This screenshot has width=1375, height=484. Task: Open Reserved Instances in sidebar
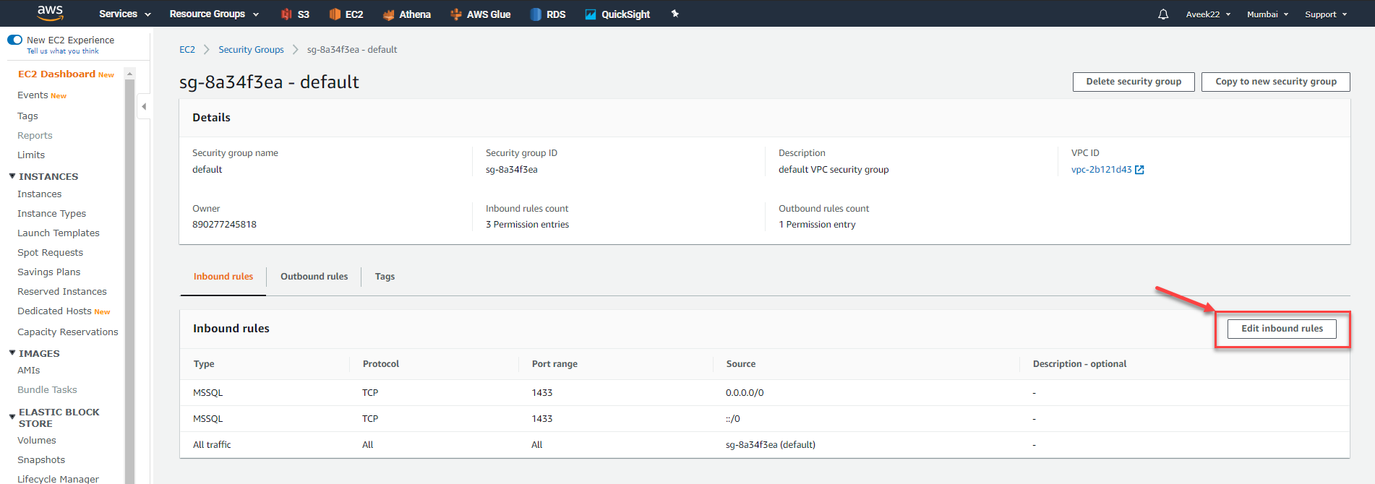62,292
